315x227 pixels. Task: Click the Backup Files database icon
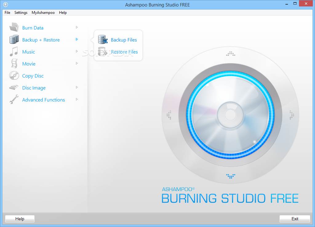point(103,39)
